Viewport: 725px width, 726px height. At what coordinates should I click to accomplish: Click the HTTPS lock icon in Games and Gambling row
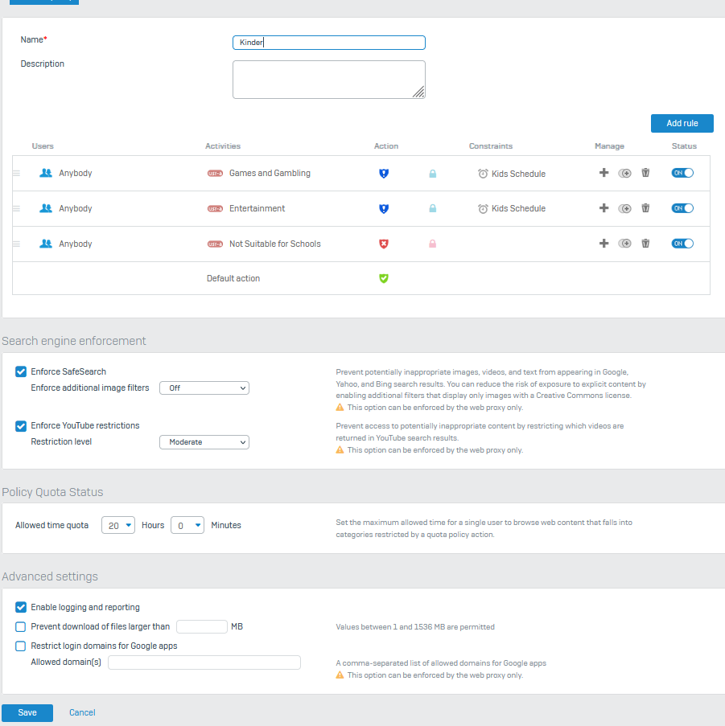click(432, 173)
